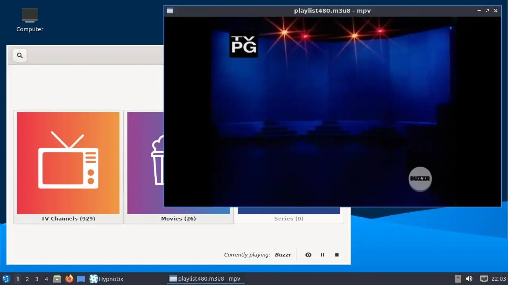508x285 pixels.
Task: Open the search in Hypnotix
Action: (20, 55)
